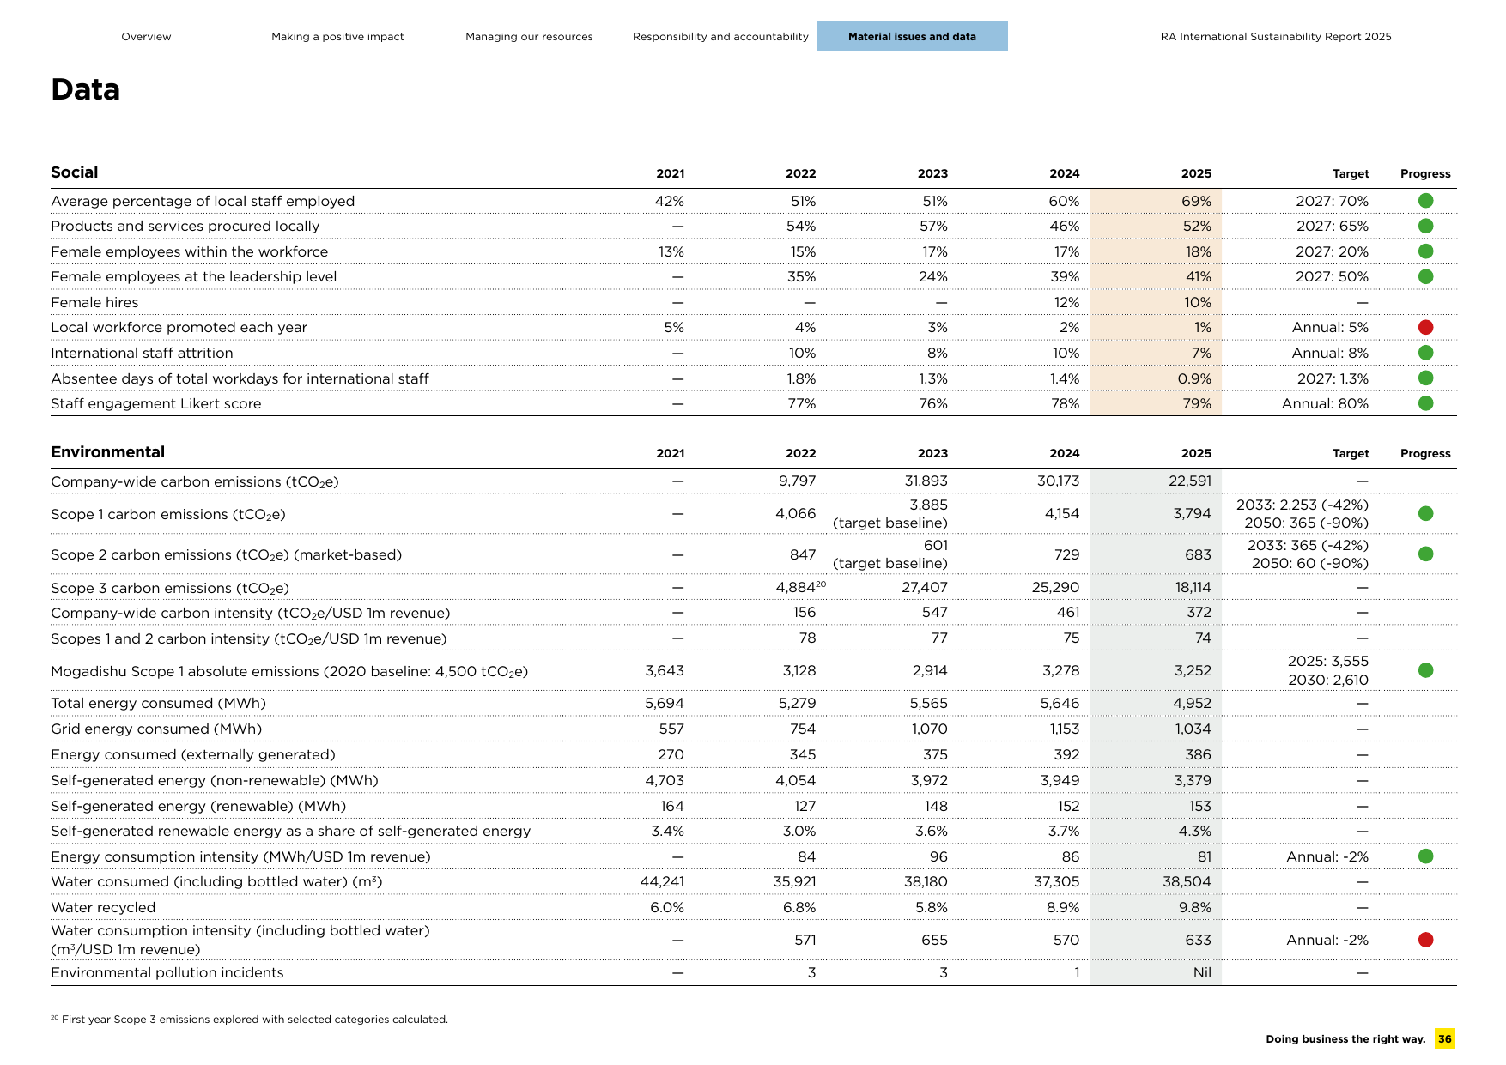
Task: Open the Overview tab
Action: coord(146,37)
